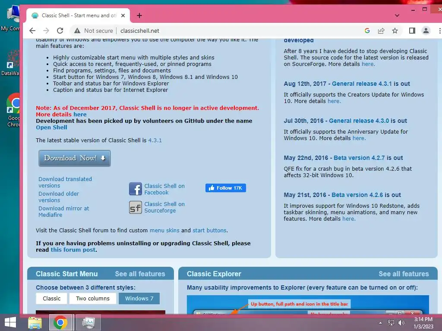Select the DataWa desktop shortcut
Image resolution: width=442 pixels, height=331 pixels.
point(11,62)
